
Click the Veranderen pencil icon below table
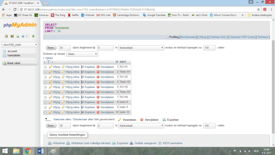tap(120, 120)
